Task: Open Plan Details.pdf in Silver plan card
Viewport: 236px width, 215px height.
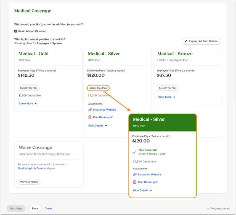Action: (x=103, y=117)
